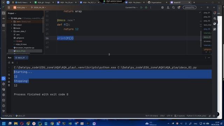Screen dimensions: 224x126
Task: Rerun deco_01 in Run panel
Action: tap(9, 63)
